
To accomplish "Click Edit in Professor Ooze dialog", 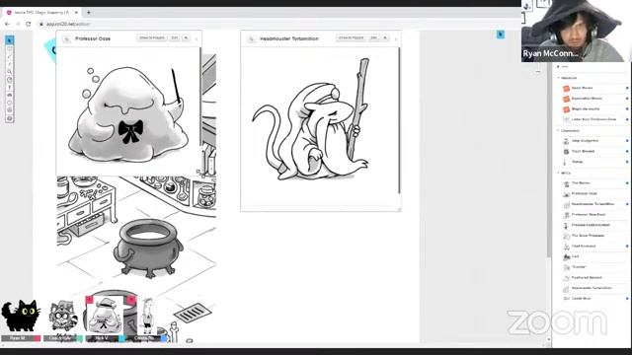I will point(175,37).
